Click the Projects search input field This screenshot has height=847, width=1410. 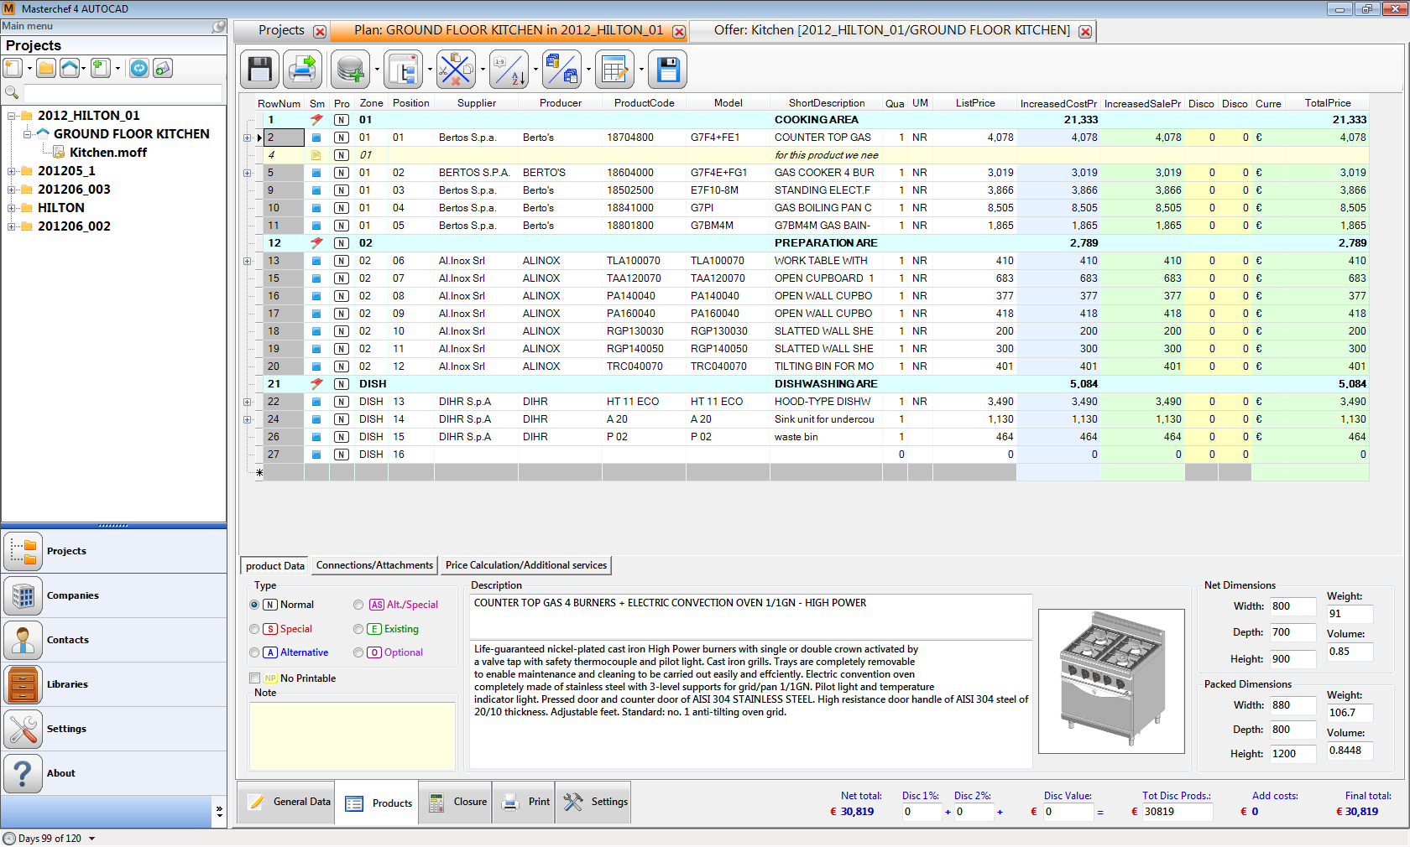pyautogui.click(x=123, y=92)
